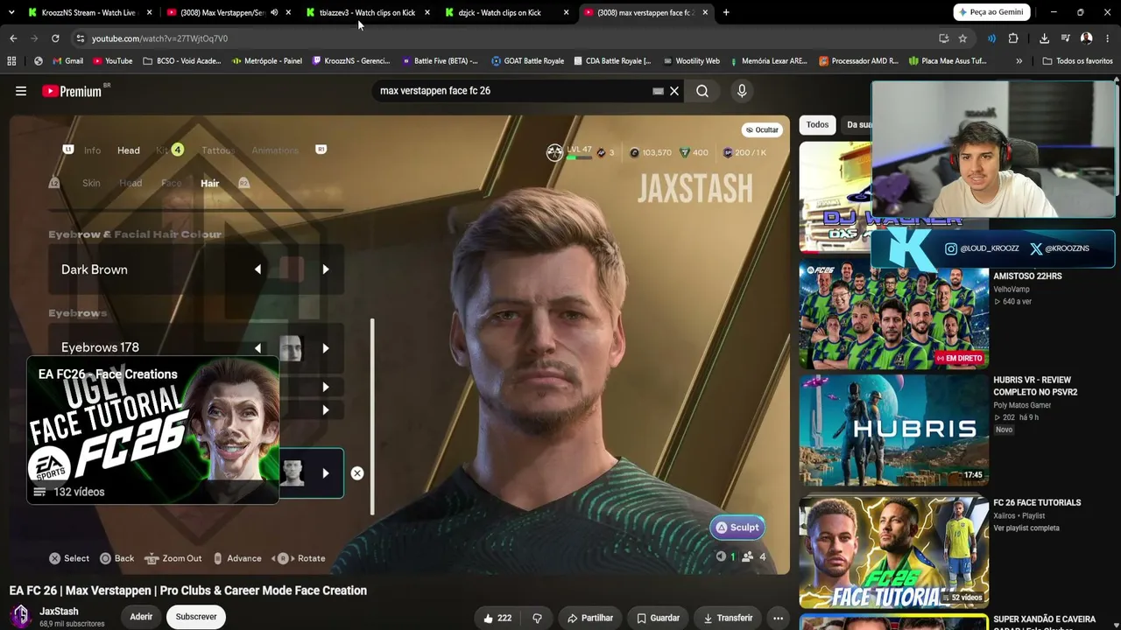Open the media control icon in toolbar
Viewport: 1121px width, 630px height.
click(1065, 38)
